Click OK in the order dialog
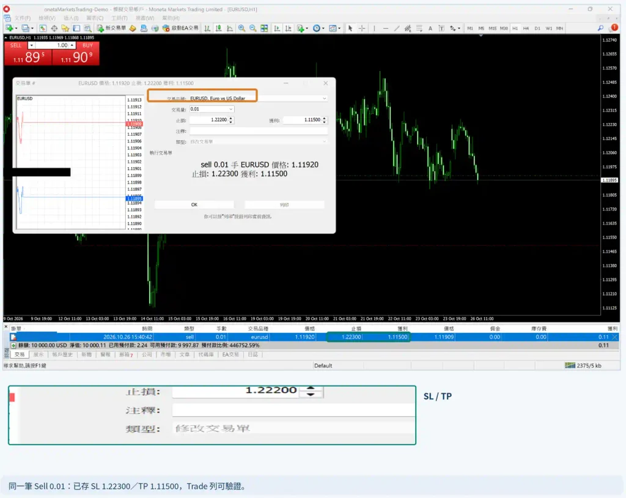 (194, 204)
